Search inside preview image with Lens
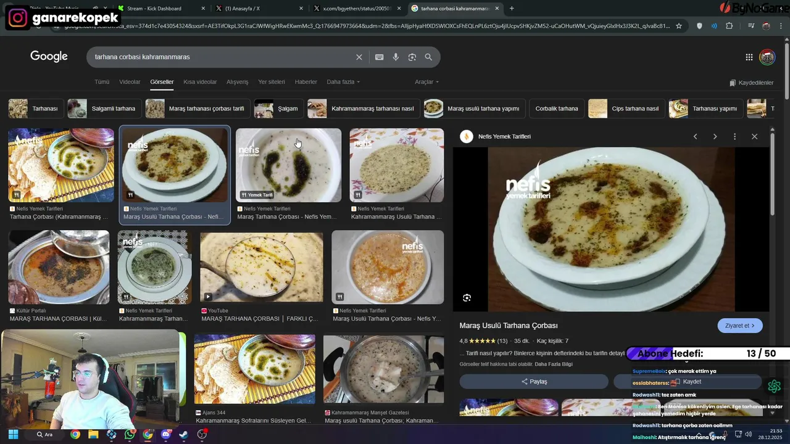 467,298
